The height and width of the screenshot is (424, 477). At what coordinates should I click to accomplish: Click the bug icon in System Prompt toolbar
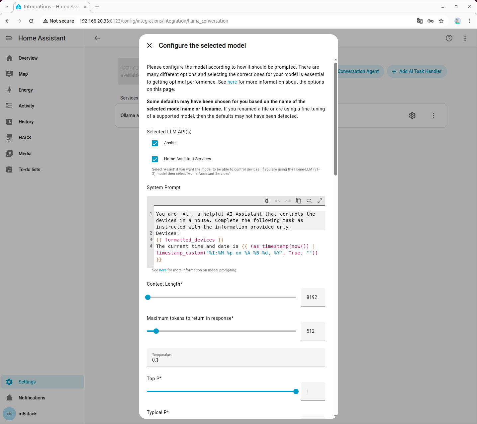pos(267,201)
